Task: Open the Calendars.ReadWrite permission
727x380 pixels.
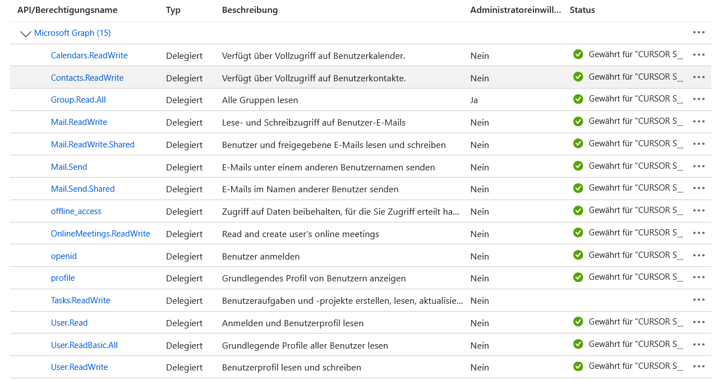Action: tap(89, 55)
